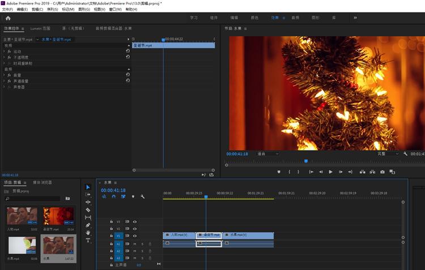Select the Type tool (T)

pos(88,241)
